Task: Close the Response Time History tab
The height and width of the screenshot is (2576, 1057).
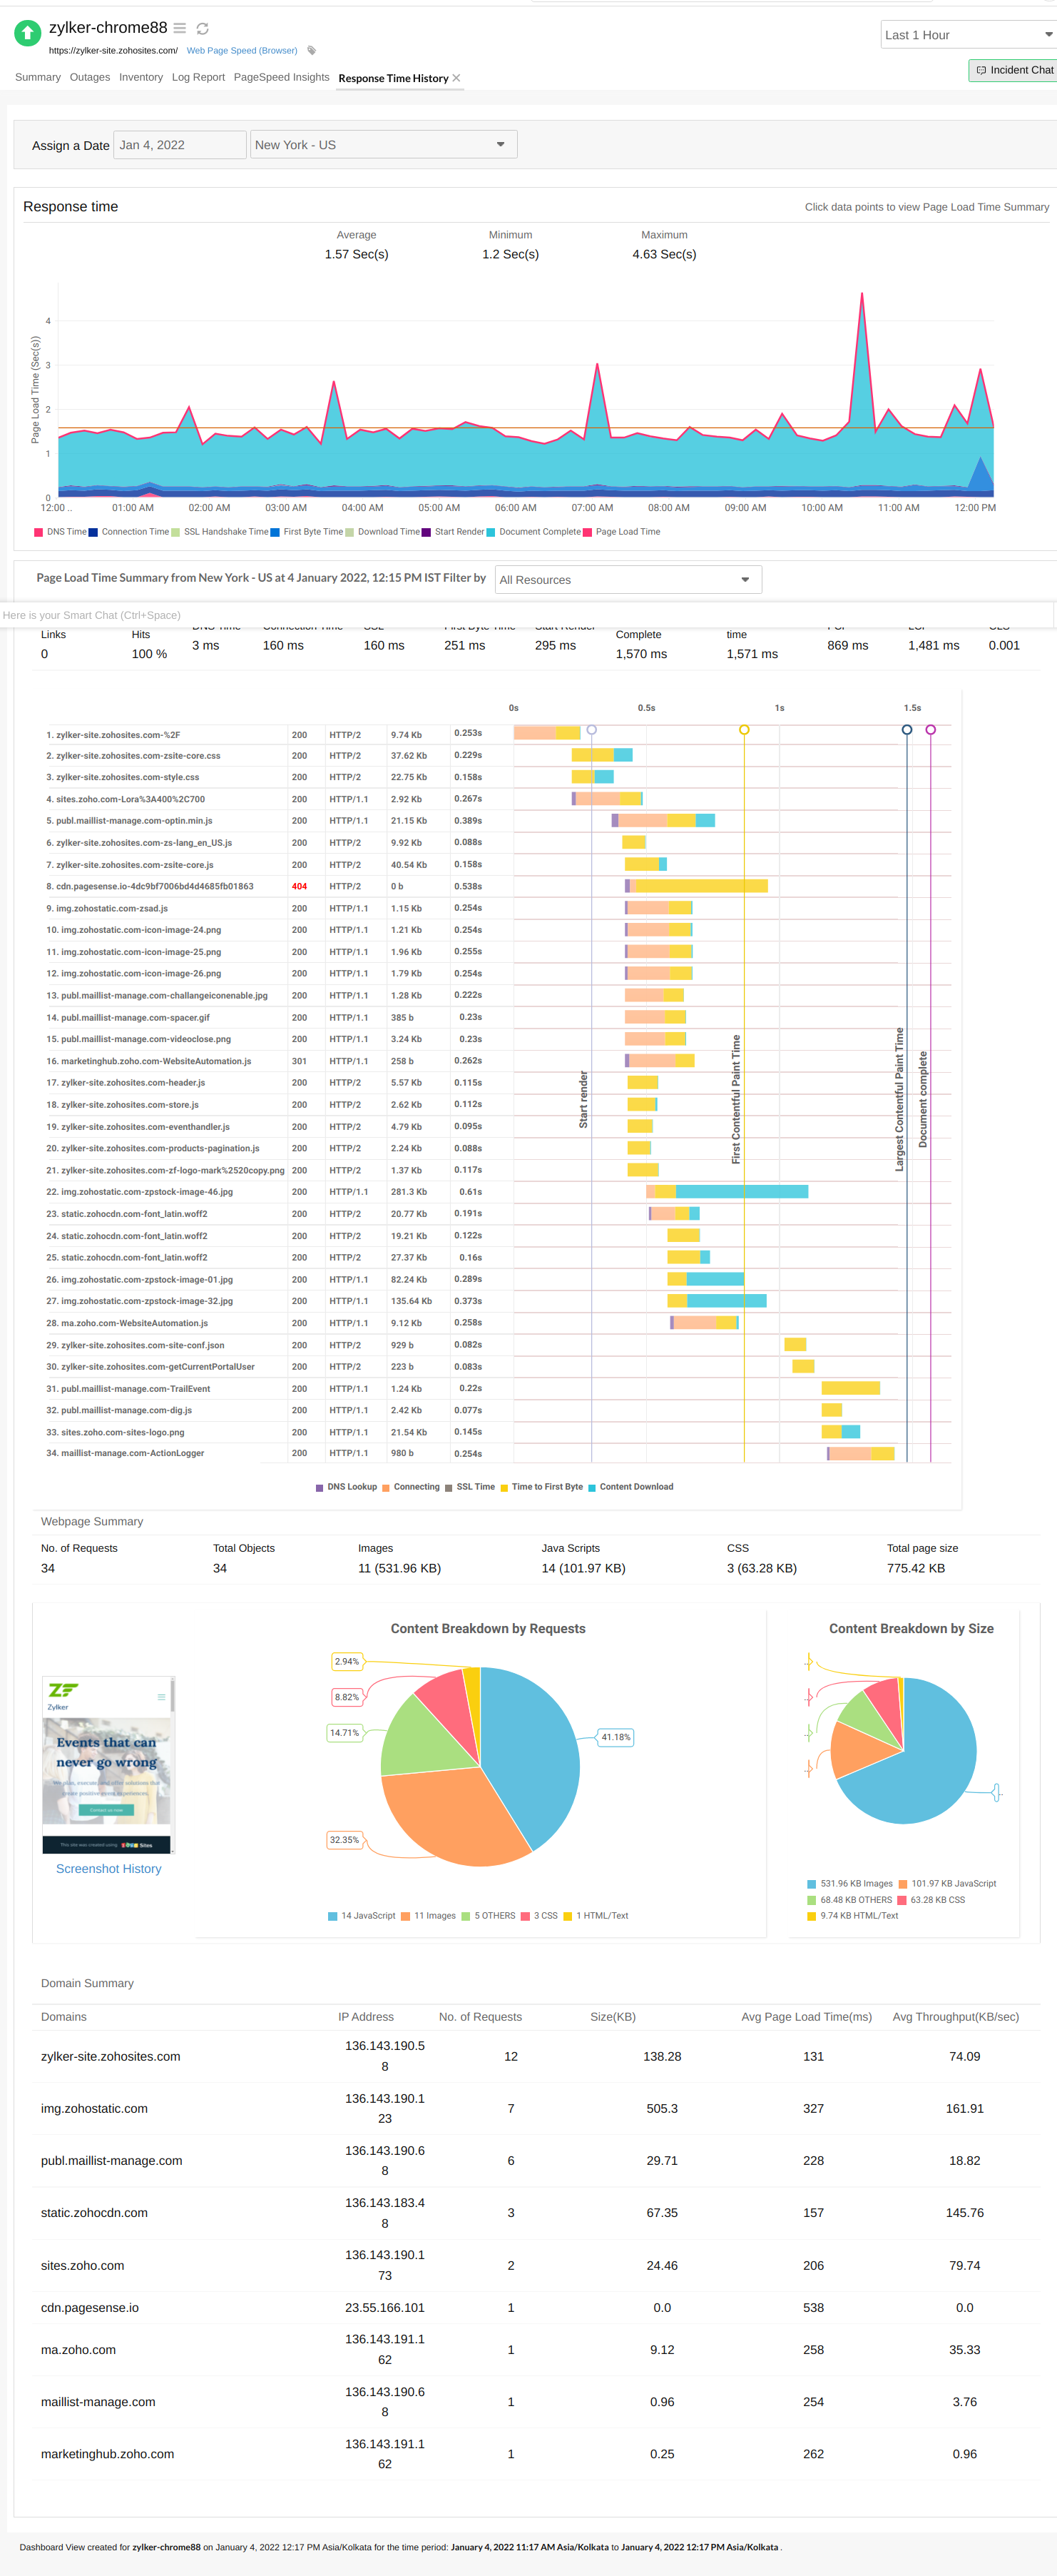Action: (456, 78)
